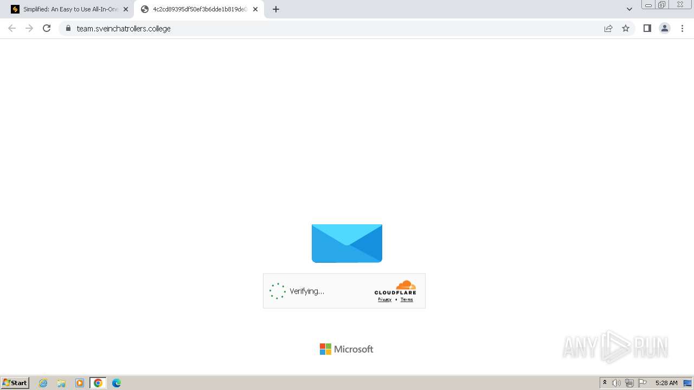Launch Internet Explorer from taskbar
Viewport: 694px width, 390px height.
pos(43,383)
